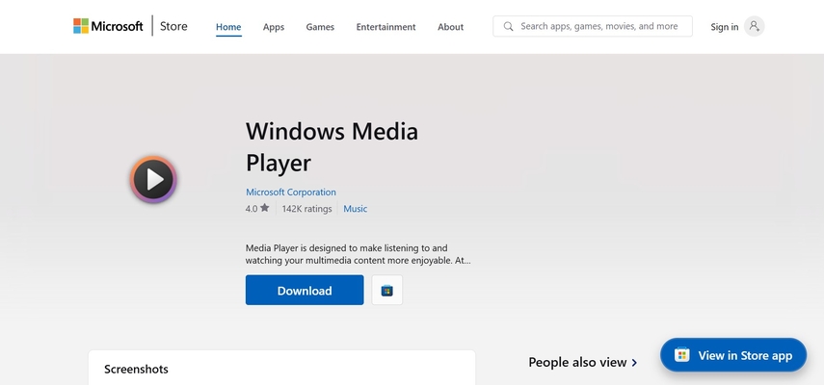Expand People also view chevron
This screenshot has width=824, height=385.
pos(634,363)
